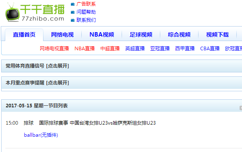
Task: Click the ballbar(无插件) stream link
Action: (41, 135)
